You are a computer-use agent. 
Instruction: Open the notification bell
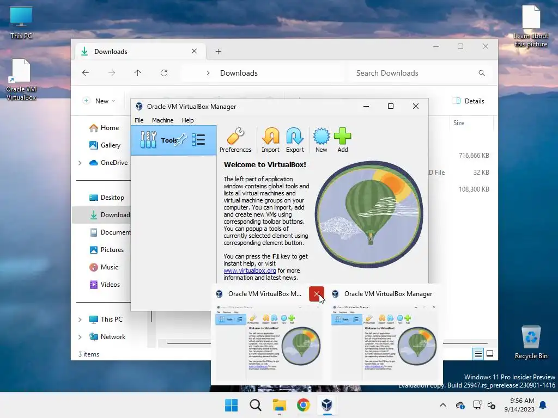543,405
